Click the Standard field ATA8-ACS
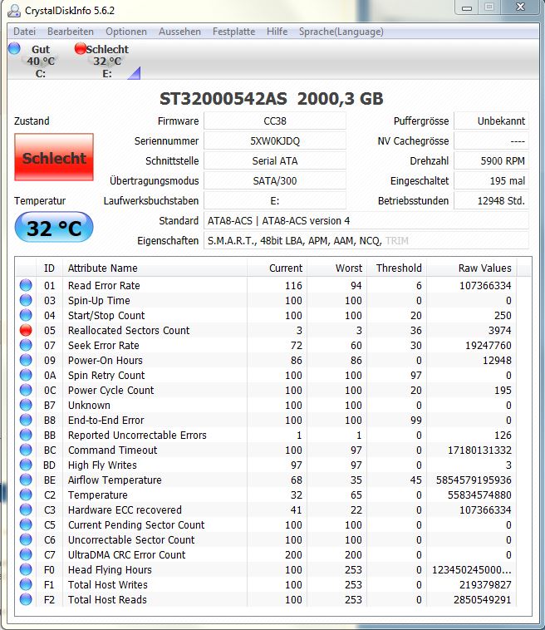This screenshot has height=630, width=545. point(366,220)
